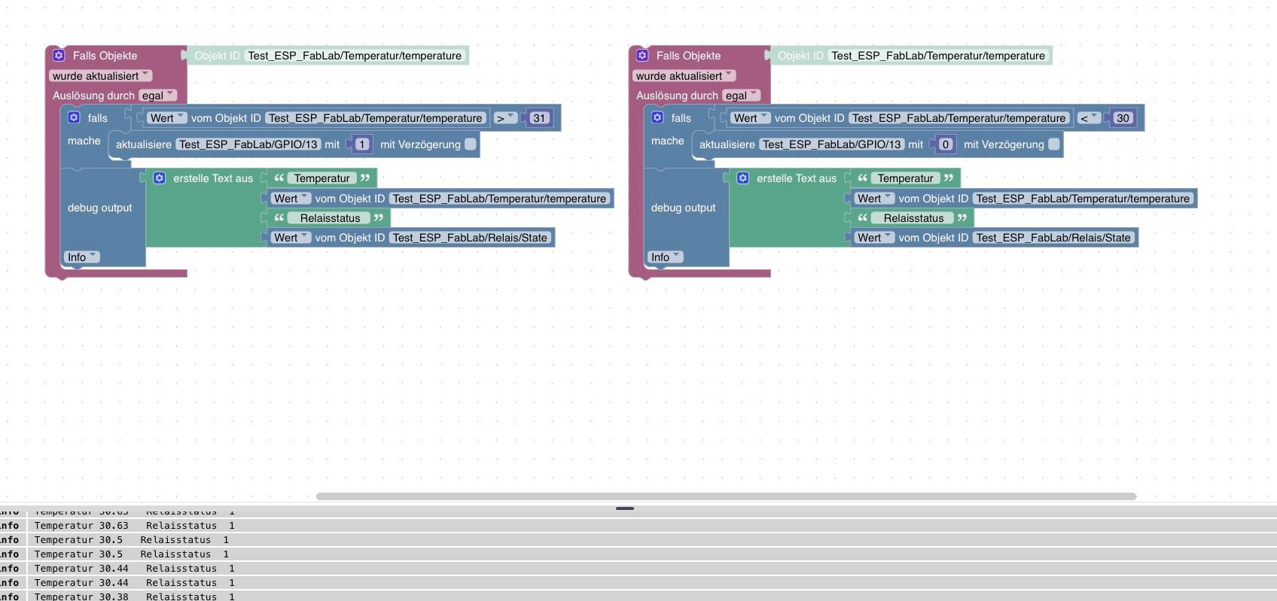The height and width of the screenshot is (601, 1277).
Task: Open Wert dropdown in left falls condition
Action: [166, 117]
